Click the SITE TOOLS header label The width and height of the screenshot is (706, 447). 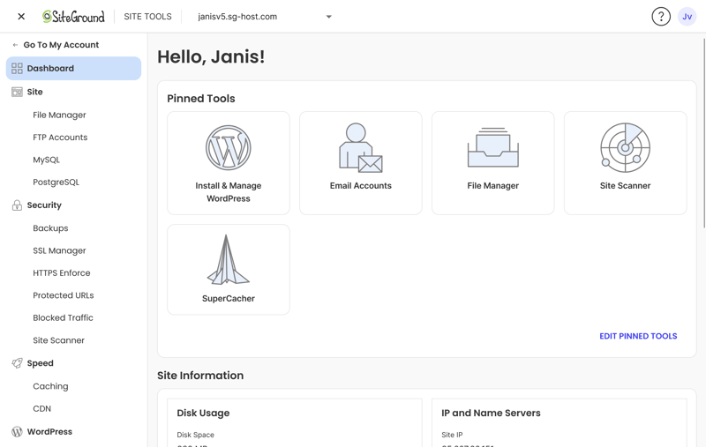[x=147, y=17]
